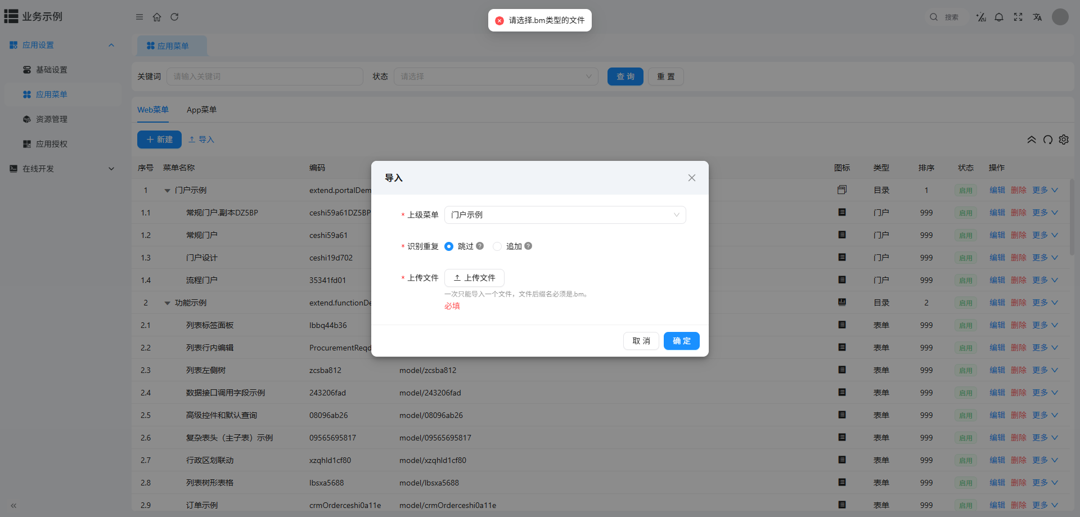Click the icon in 流程门户 row
The width and height of the screenshot is (1080, 517).
[x=842, y=280]
